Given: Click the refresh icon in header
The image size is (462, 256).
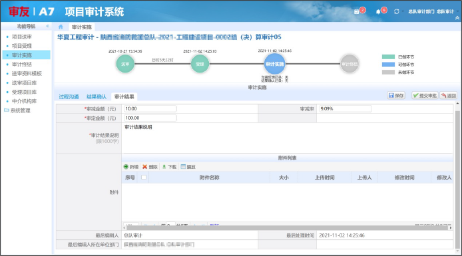Looking at the screenshot, I should click(x=396, y=11).
